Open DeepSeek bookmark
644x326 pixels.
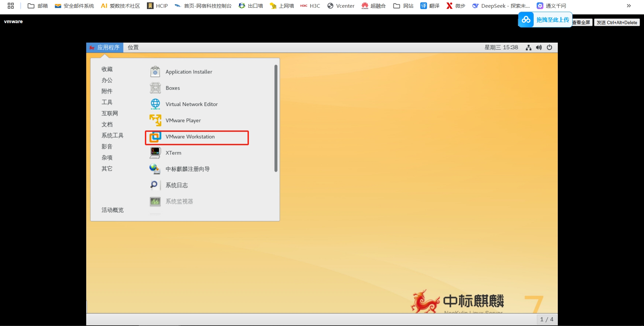tap(501, 6)
